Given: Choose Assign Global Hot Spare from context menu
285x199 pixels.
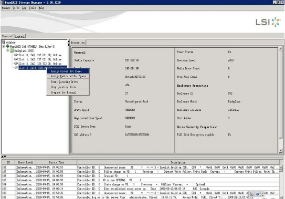Looking at the screenshot, I should [x=68, y=71].
